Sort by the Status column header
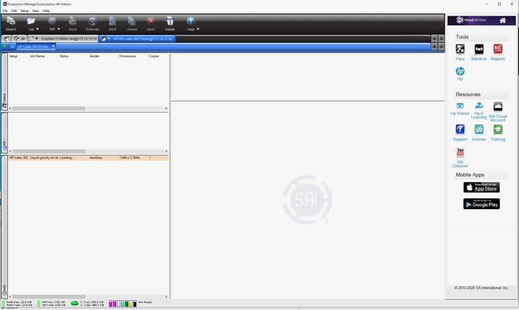Screen dimensions: 519x310 point(64,56)
